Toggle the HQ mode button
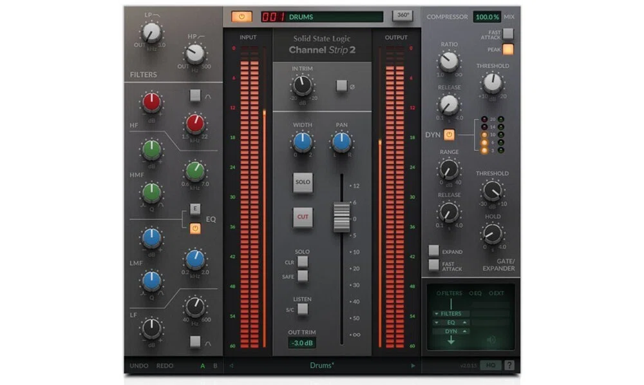This screenshot has height=385, width=644. click(490, 365)
